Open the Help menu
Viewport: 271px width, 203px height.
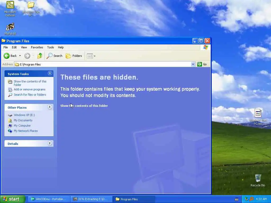(x=61, y=47)
